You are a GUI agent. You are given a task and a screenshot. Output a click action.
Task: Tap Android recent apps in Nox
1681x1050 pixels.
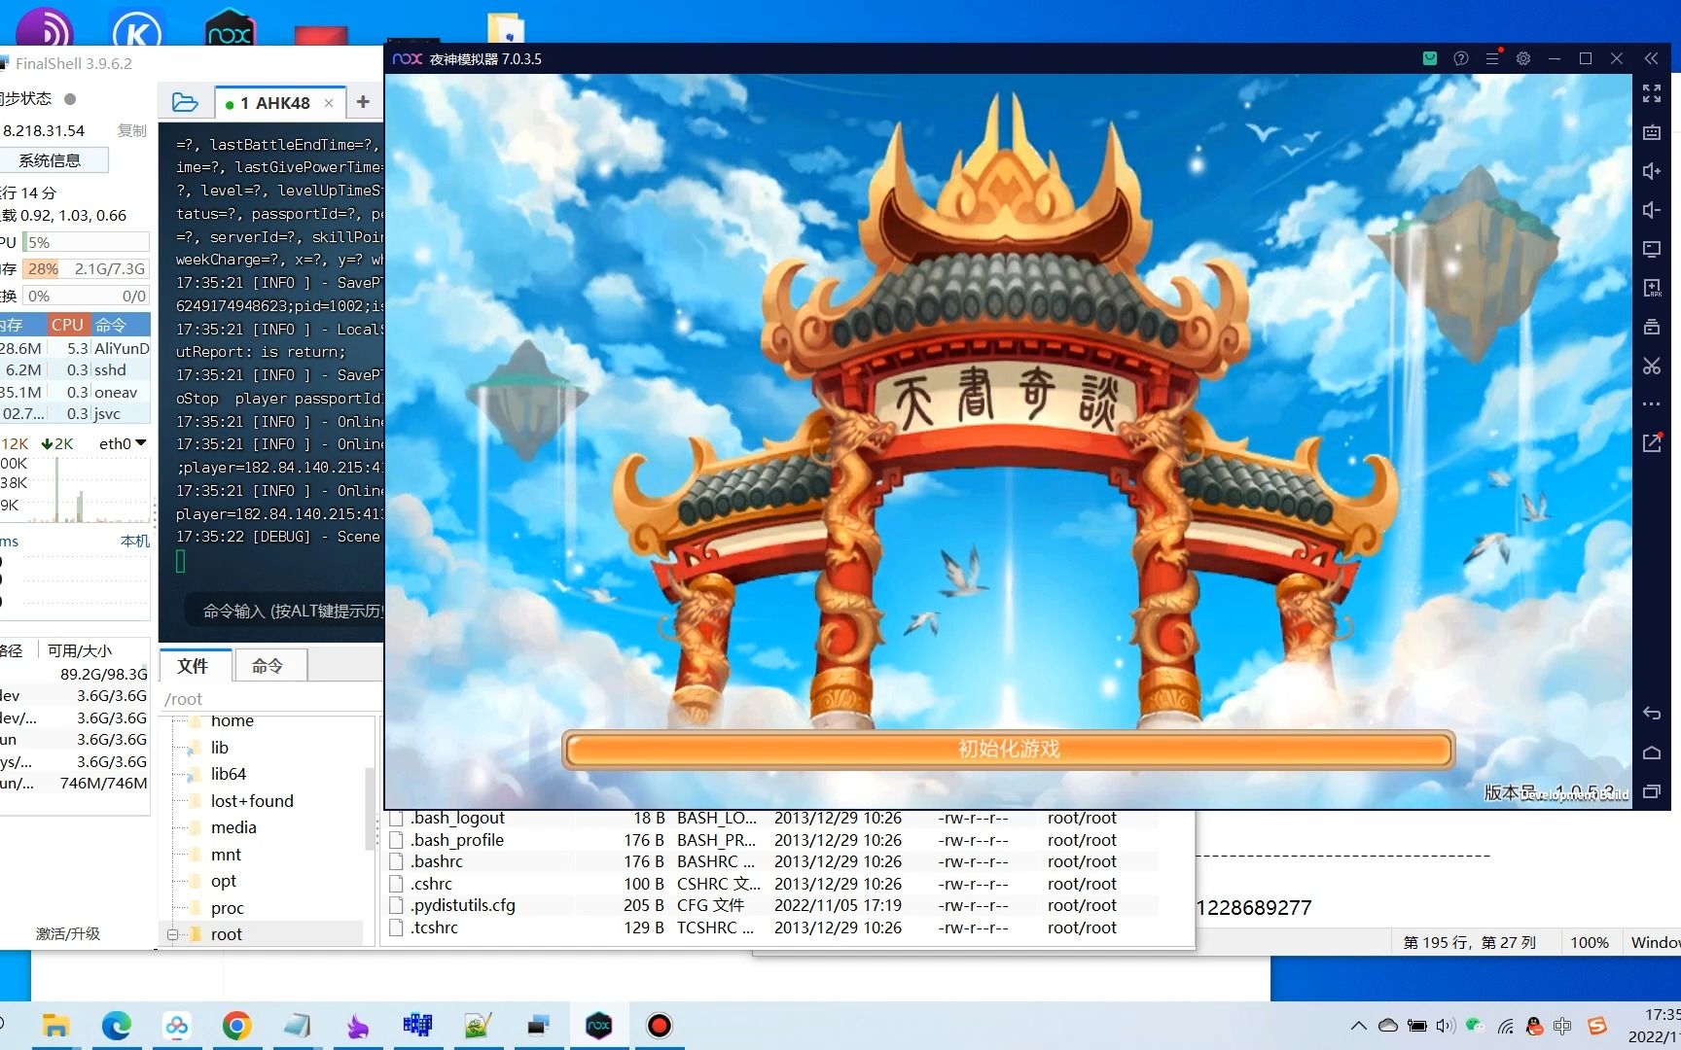1652,791
